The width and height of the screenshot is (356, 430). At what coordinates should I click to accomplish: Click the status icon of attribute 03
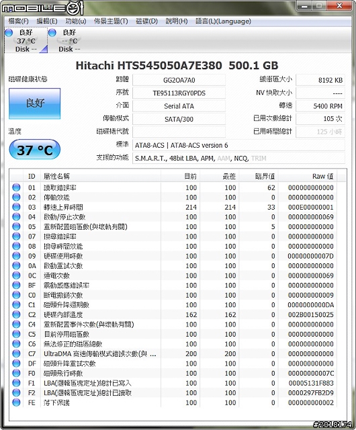16,207
